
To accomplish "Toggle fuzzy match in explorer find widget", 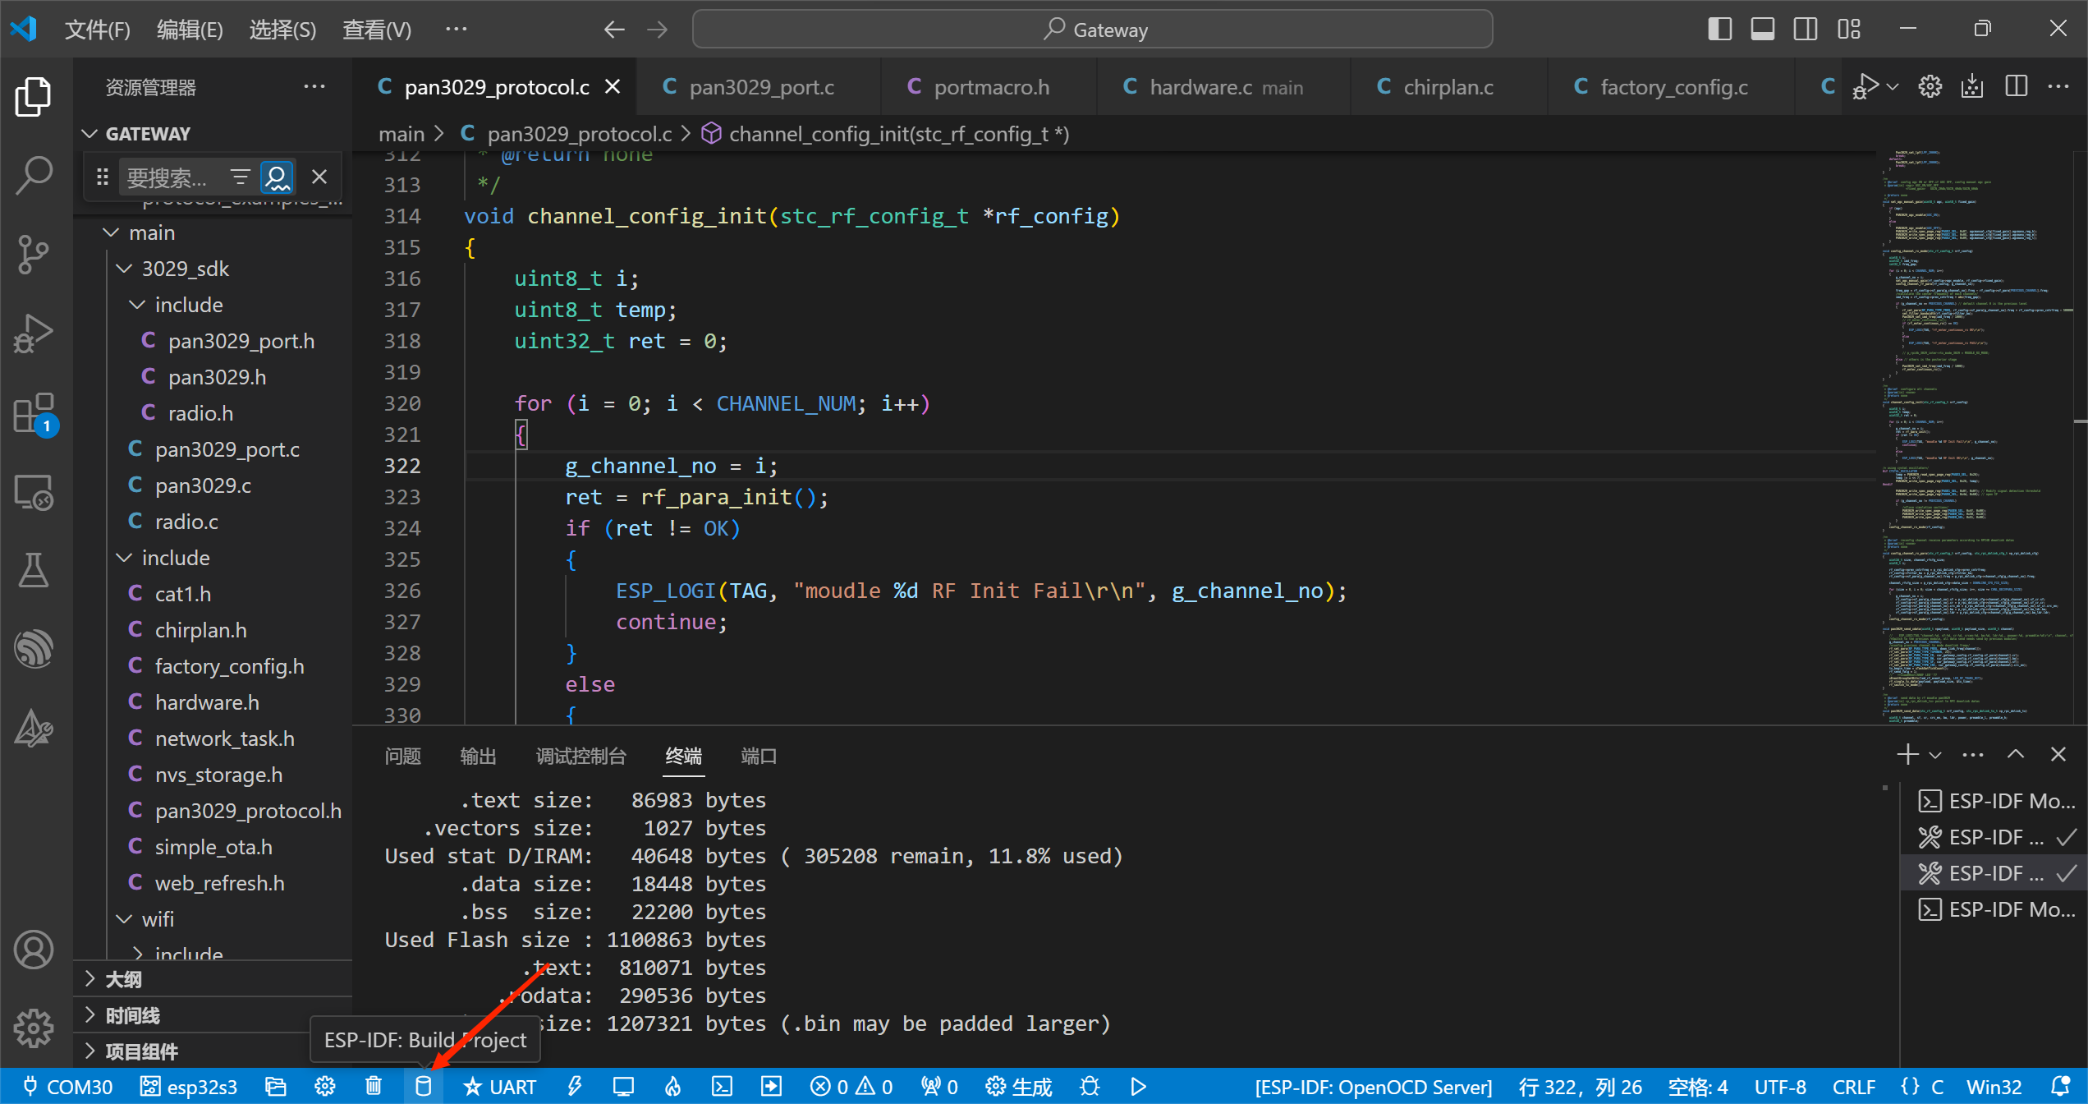I will 278,177.
